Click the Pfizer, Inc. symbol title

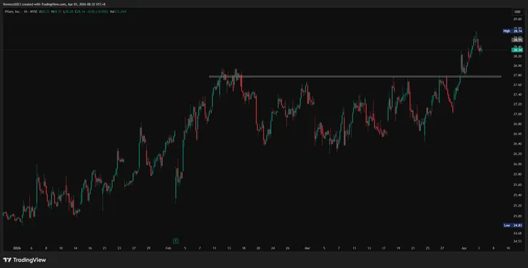pos(12,11)
